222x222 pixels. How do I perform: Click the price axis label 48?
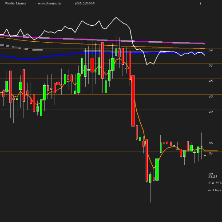click(x=210, y=81)
